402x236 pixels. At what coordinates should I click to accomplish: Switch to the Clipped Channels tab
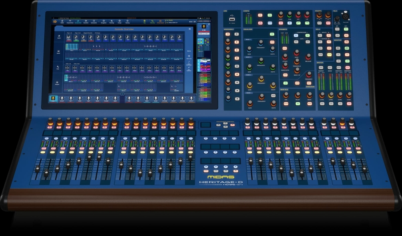click(x=88, y=33)
